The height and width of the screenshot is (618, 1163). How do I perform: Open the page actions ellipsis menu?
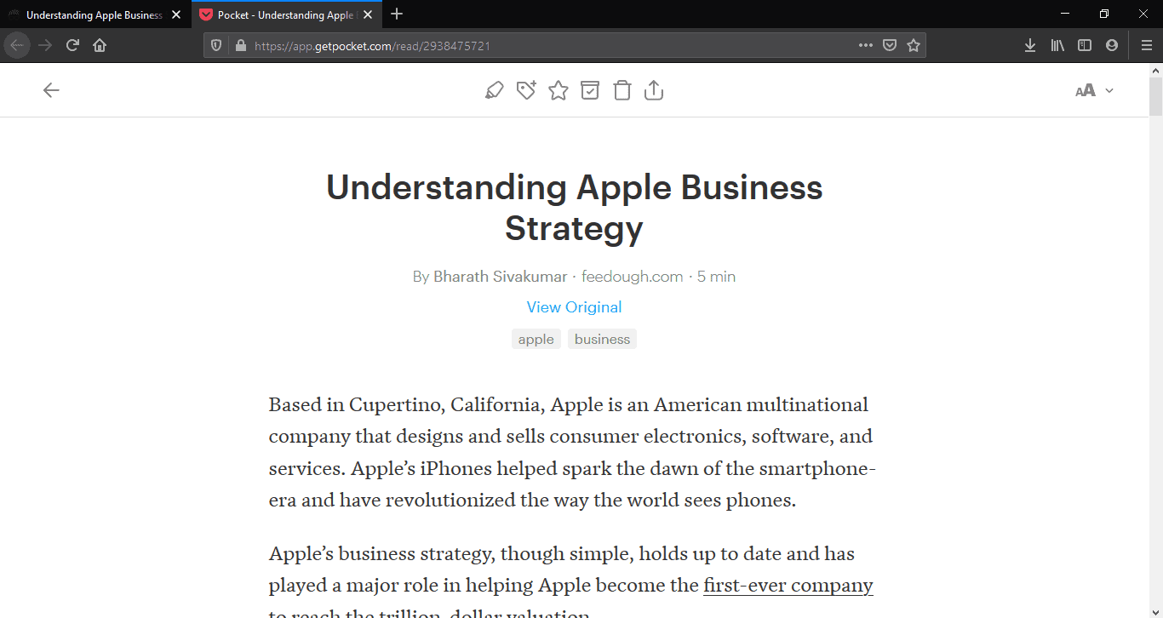point(866,46)
